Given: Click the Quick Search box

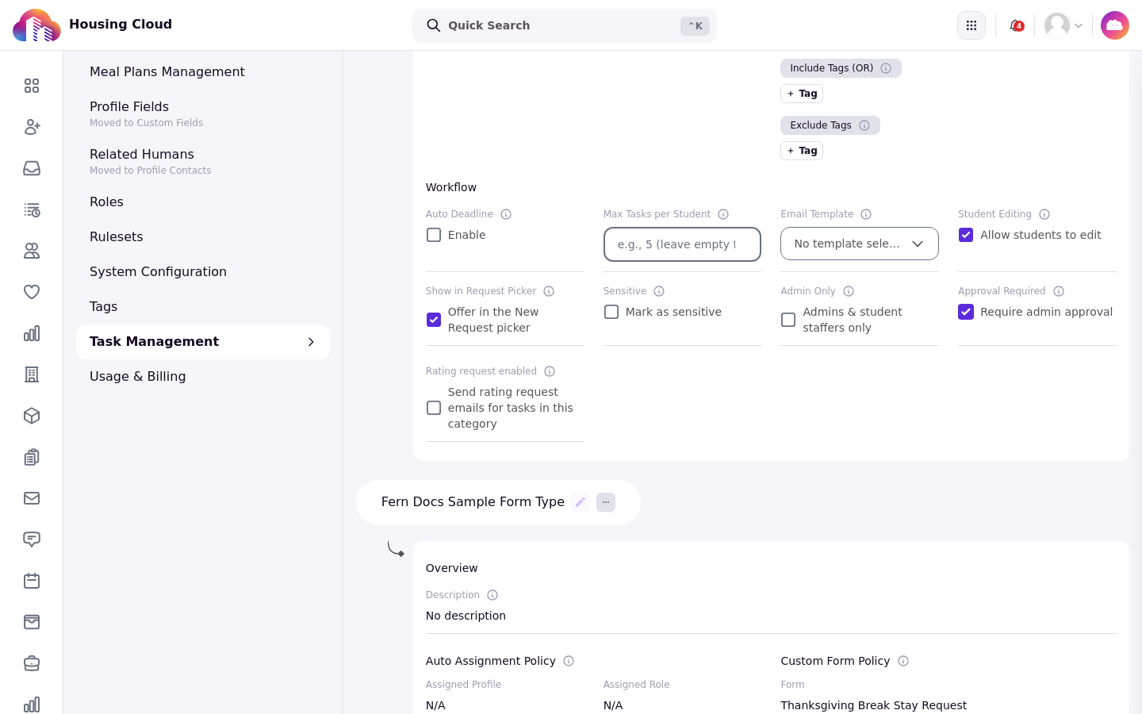Looking at the screenshot, I should click(565, 25).
